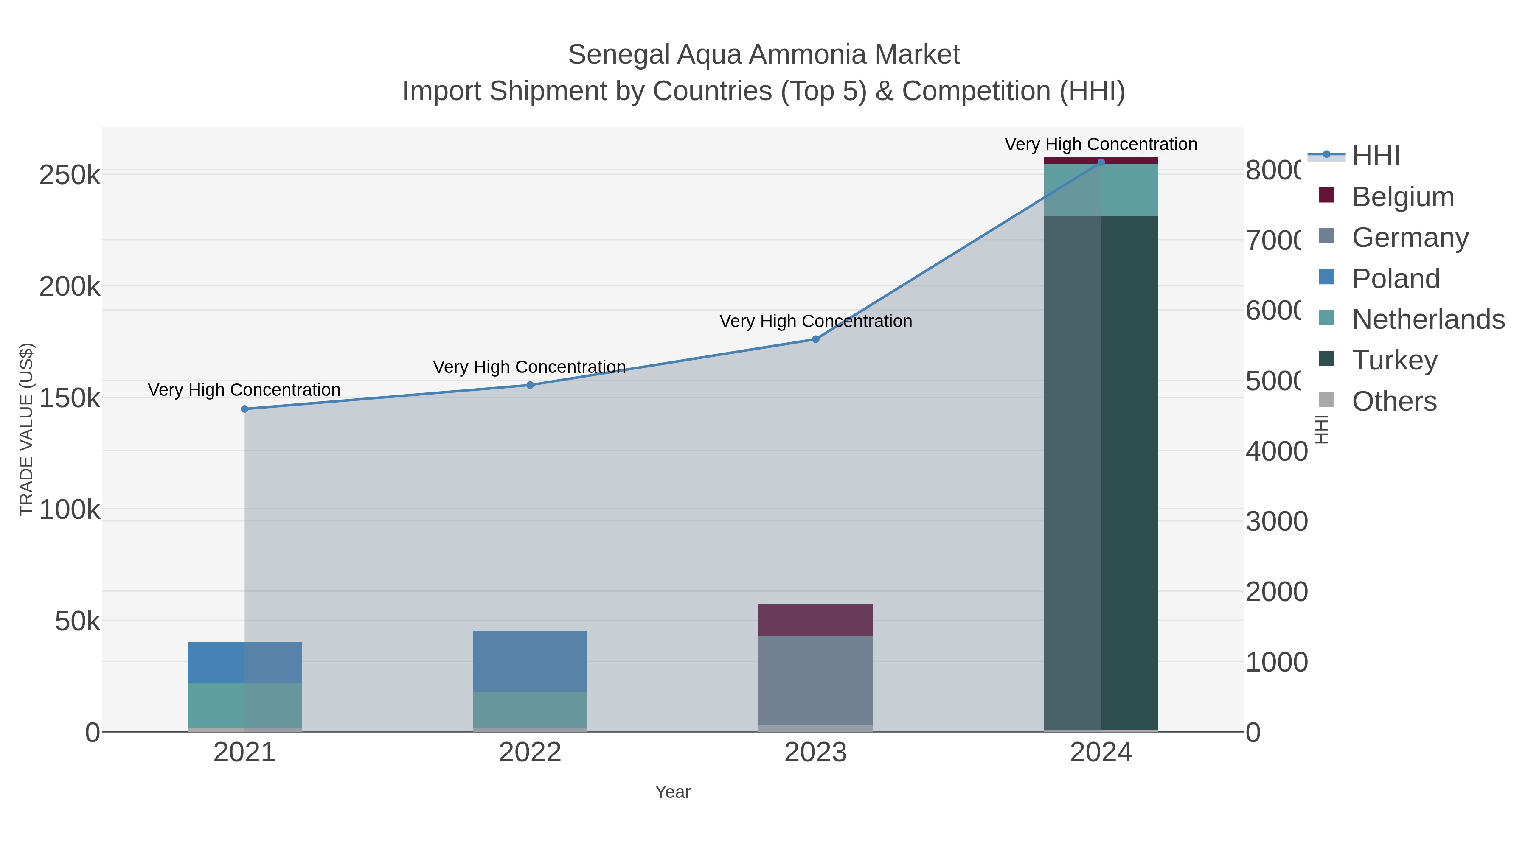Click the HHI data point for 2021
This screenshot has width=1528, height=859.
pyautogui.click(x=244, y=409)
